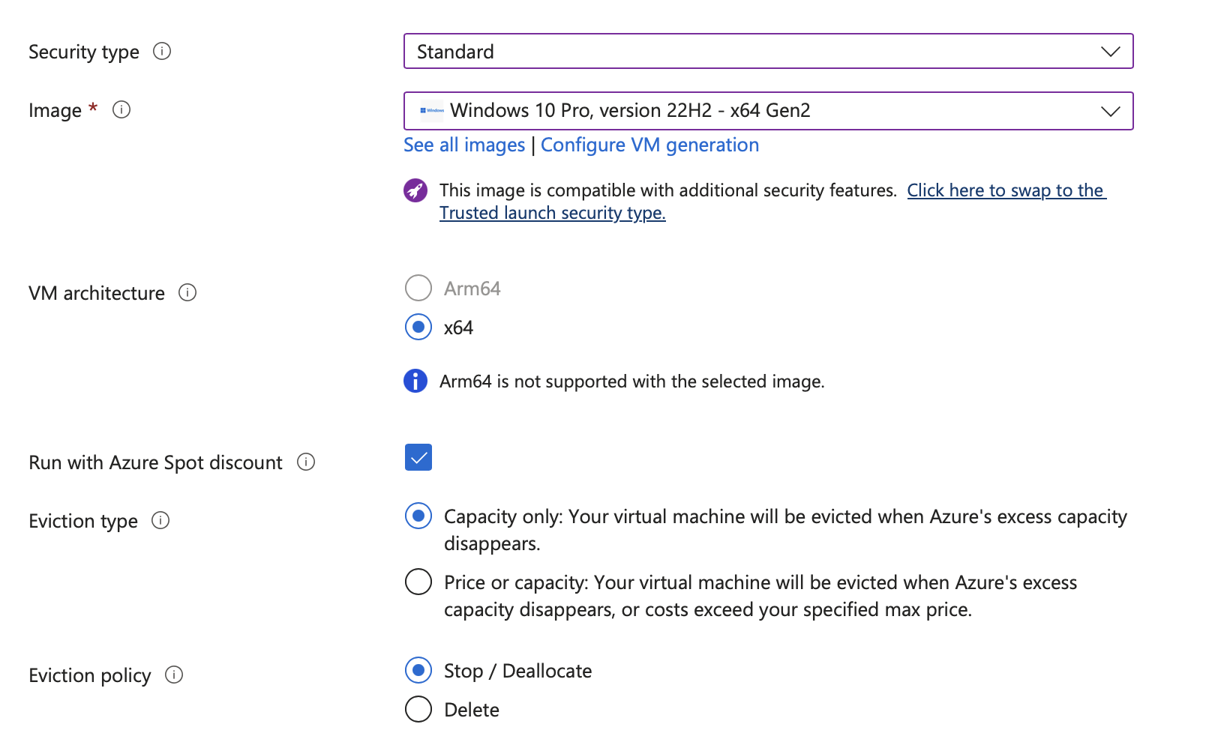
Task: Choose Price or capacity eviction type
Action: tap(418, 582)
